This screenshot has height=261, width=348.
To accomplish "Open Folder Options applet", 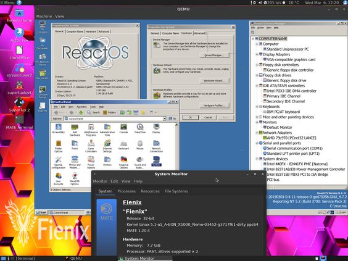I will [59, 146].
